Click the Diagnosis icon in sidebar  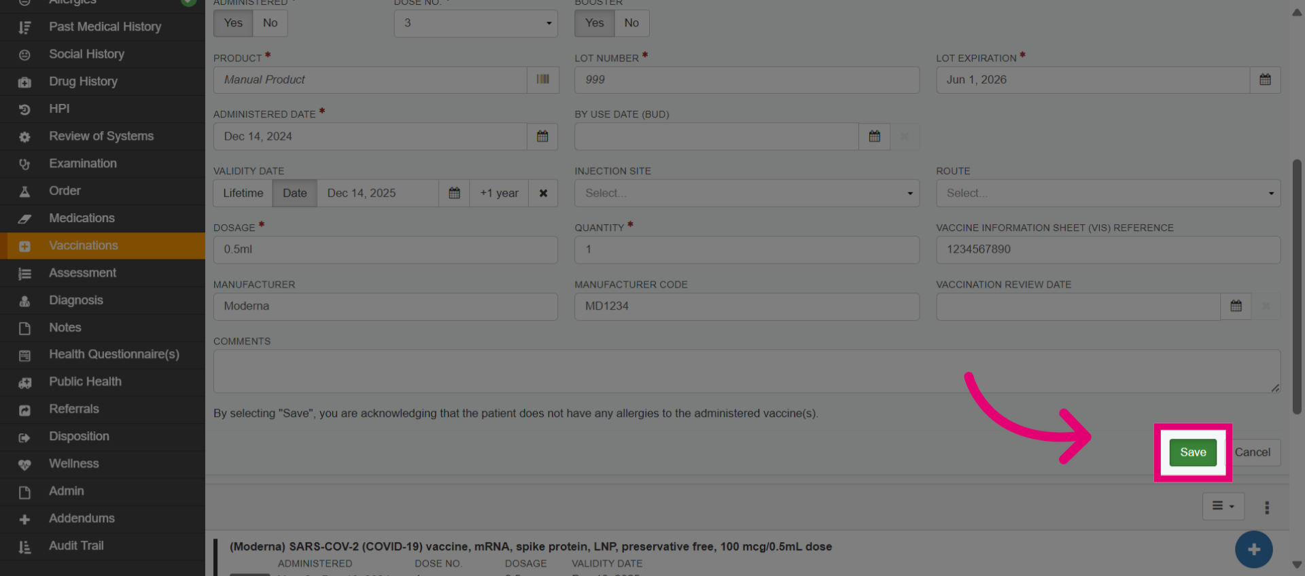click(24, 301)
